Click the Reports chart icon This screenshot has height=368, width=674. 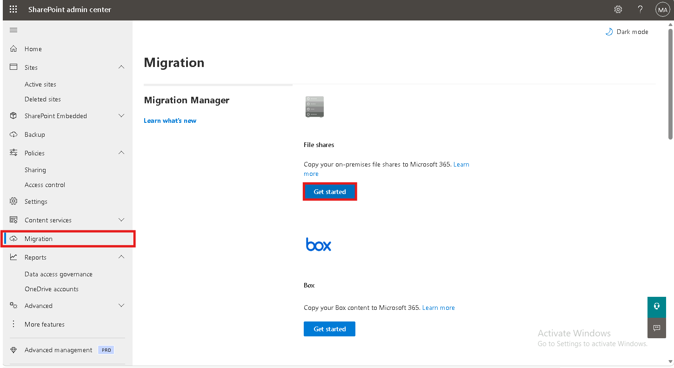(x=13, y=257)
